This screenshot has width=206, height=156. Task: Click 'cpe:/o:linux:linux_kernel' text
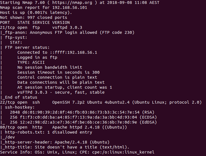point(123,152)
